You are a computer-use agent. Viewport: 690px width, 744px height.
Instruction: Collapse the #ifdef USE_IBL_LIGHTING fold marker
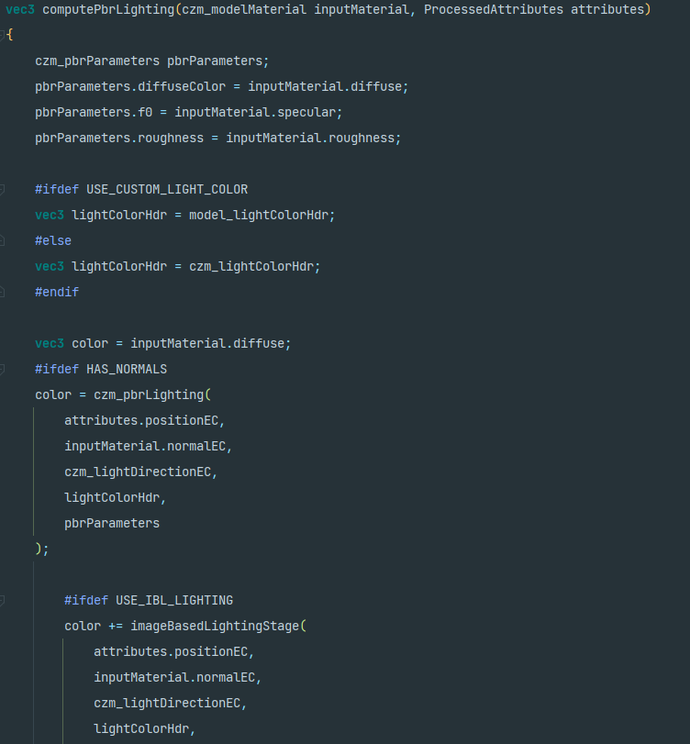click(x=3, y=601)
